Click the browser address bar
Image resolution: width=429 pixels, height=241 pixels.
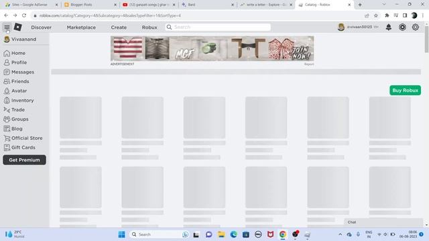[x=197, y=15]
